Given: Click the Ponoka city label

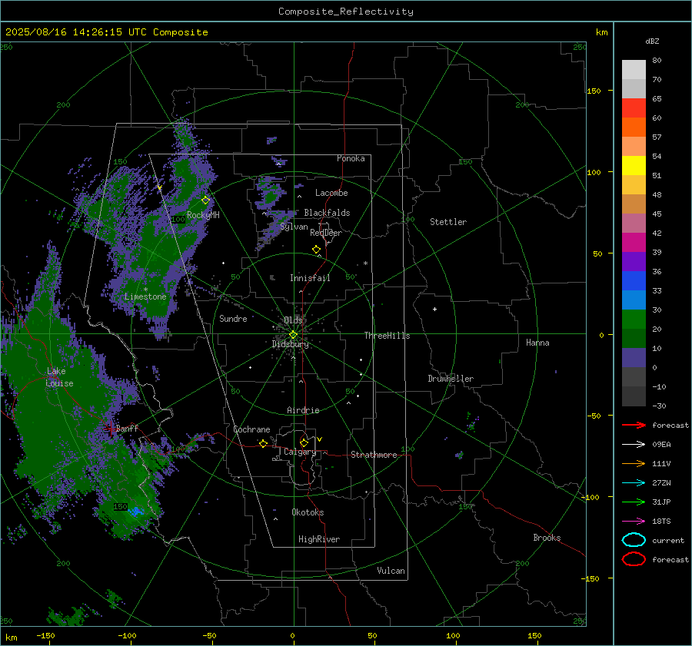Looking at the screenshot, I should (x=351, y=158).
